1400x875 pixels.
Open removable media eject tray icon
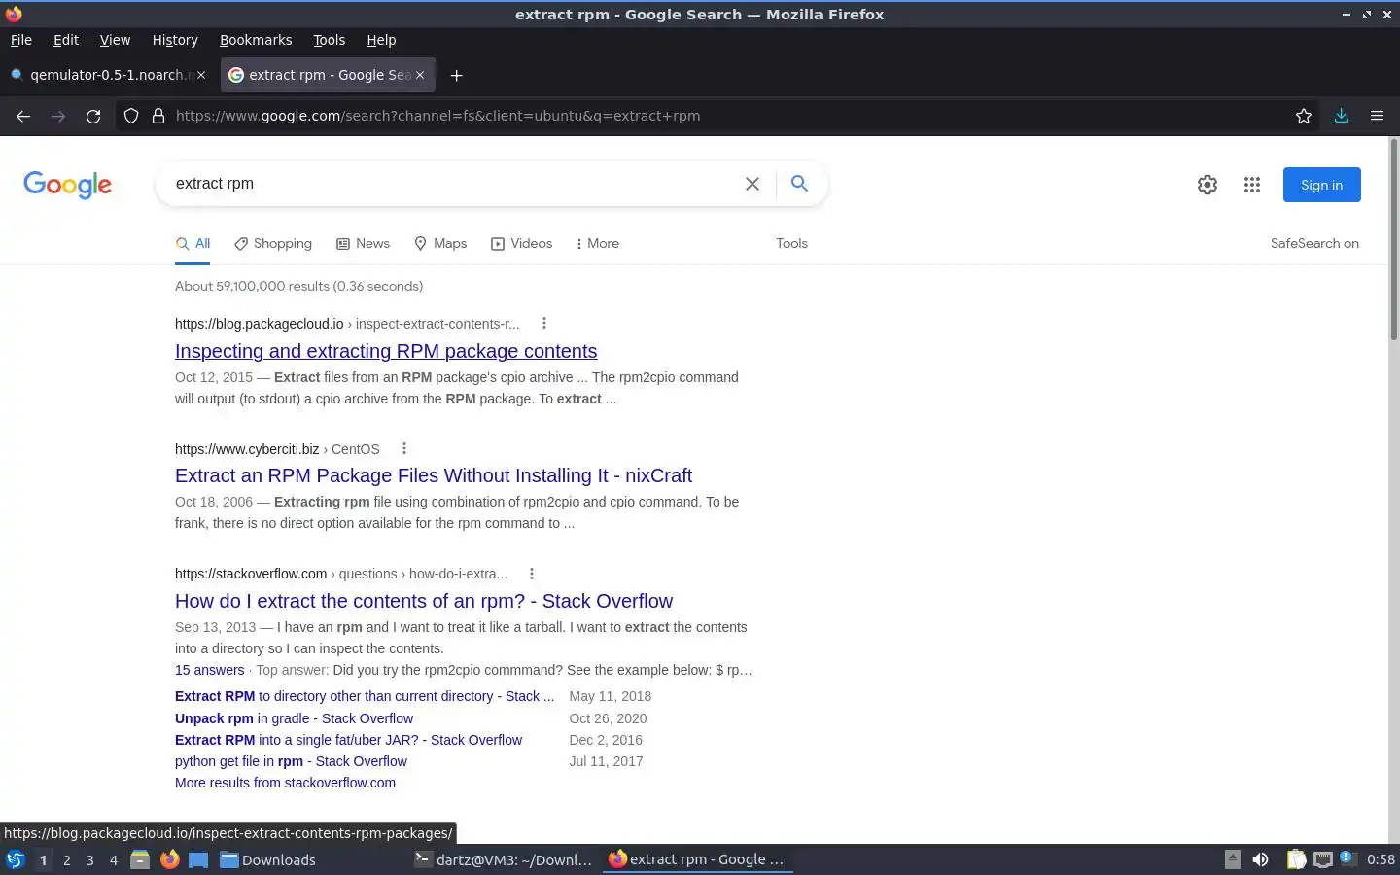click(1232, 859)
